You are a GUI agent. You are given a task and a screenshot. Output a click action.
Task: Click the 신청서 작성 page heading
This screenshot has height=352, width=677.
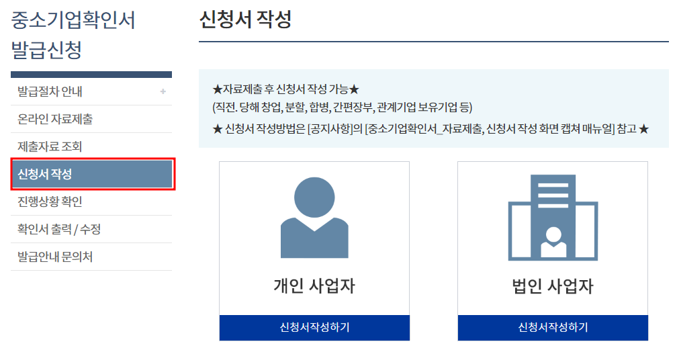pyautogui.click(x=245, y=19)
